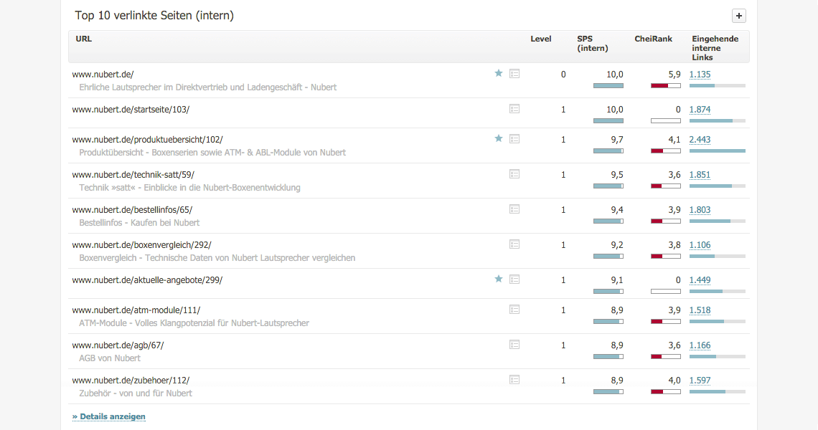Open the detail card icon for atm-module/111/
The height and width of the screenshot is (430, 818).
point(514,310)
